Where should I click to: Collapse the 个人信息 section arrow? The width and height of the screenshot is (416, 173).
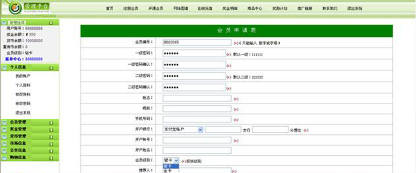51,68
